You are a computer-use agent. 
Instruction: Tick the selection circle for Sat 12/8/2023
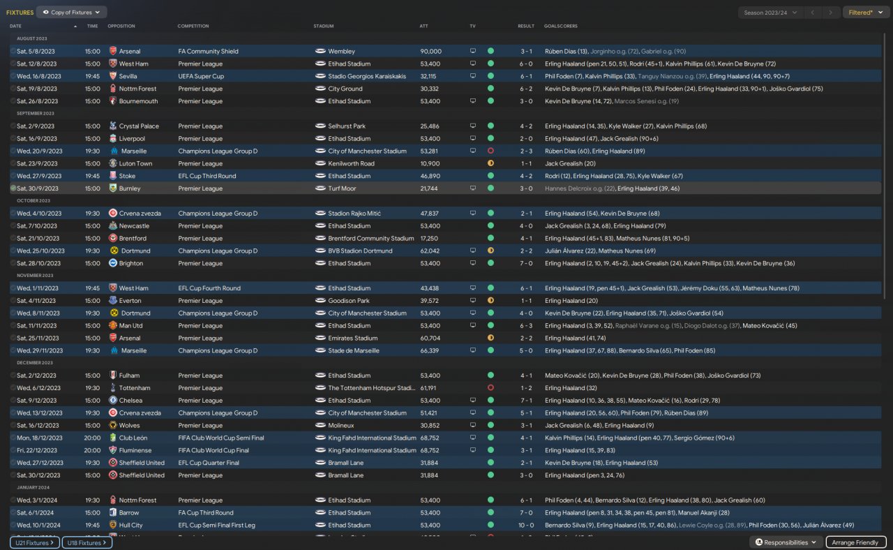pyautogui.click(x=13, y=64)
